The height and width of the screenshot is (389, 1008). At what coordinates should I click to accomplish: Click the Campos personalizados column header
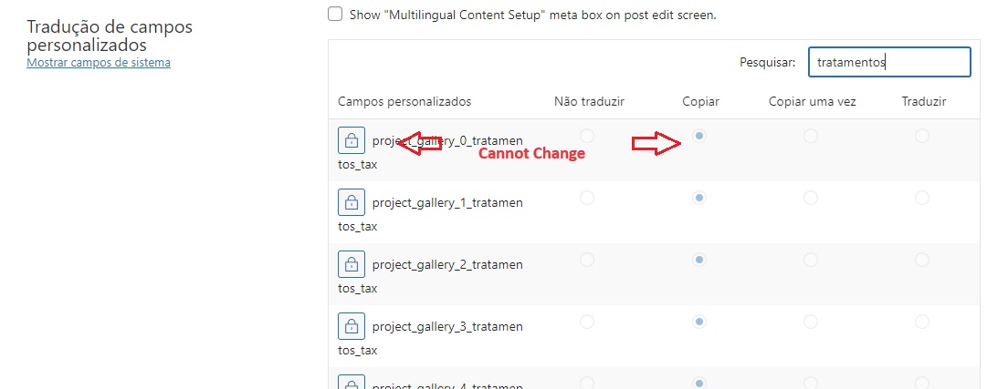pos(404,101)
